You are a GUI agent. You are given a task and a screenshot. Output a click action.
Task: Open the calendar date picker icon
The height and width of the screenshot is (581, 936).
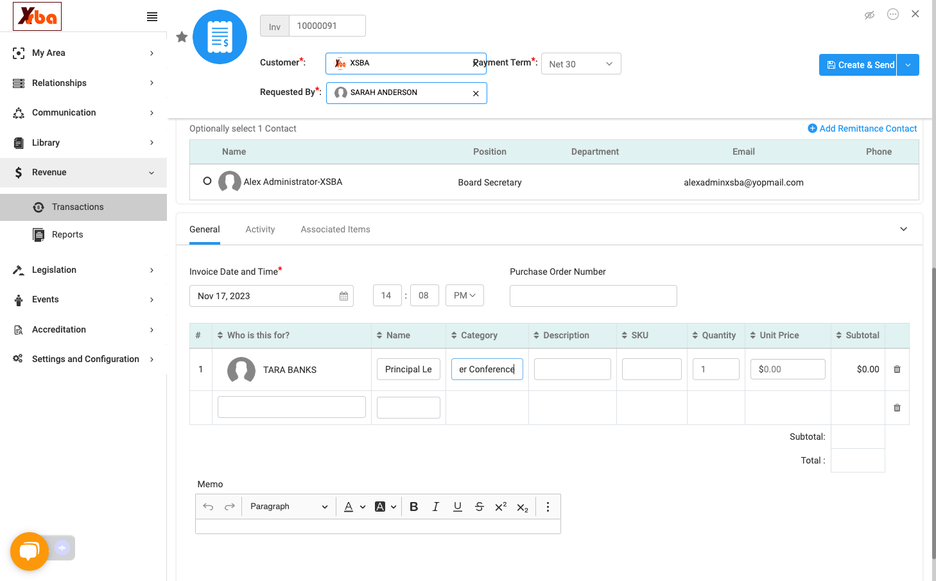tap(343, 296)
